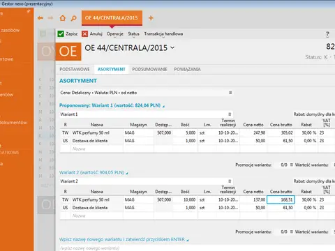Click the empty Nazwa row in Wariant 2

[x=97, y=215]
